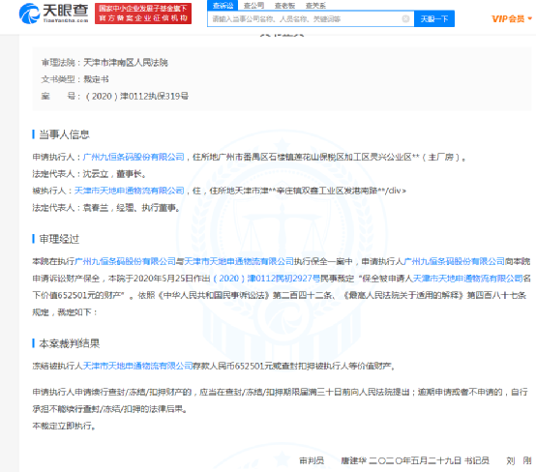The height and width of the screenshot is (472, 536).
Task: Open the (2020)津0112民初2927号 case link
Action: point(267,279)
